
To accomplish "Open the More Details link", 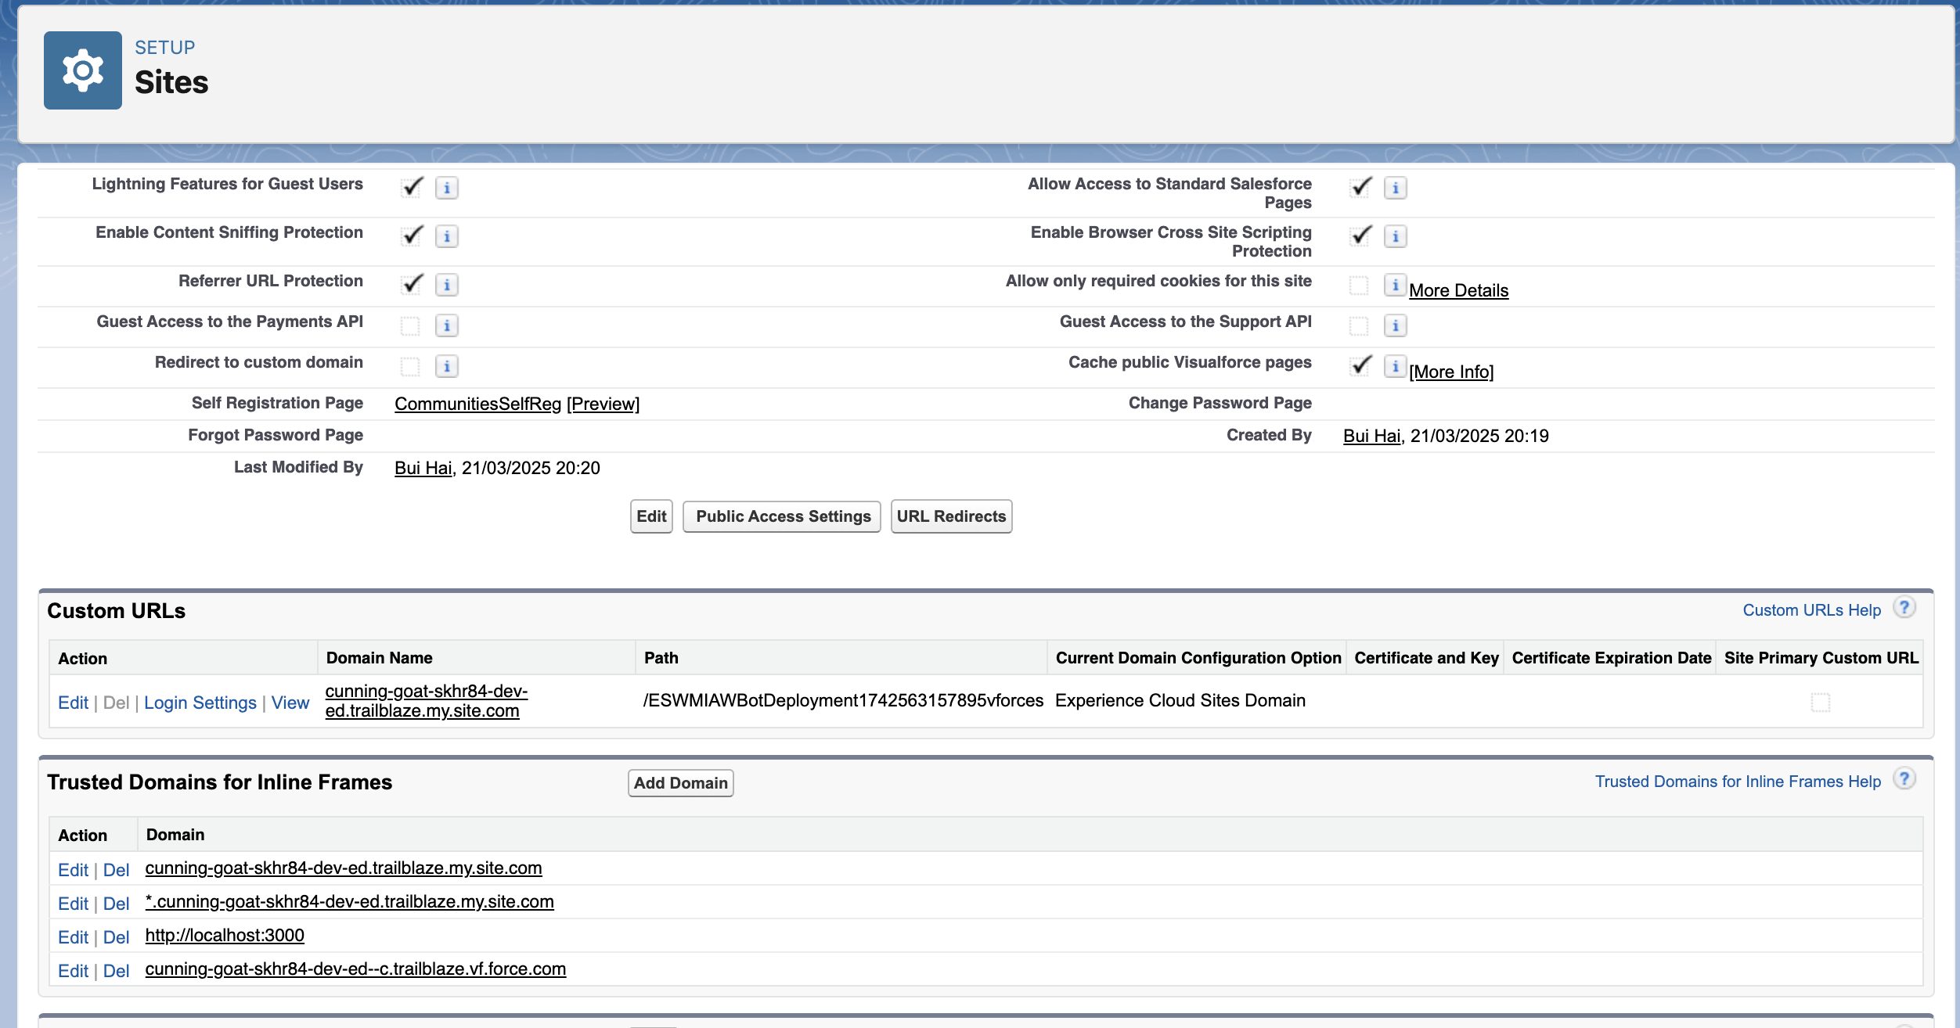I will [1459, 290].
